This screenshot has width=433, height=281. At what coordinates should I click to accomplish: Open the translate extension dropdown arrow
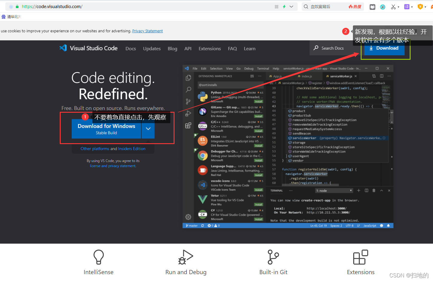(412, 7)
